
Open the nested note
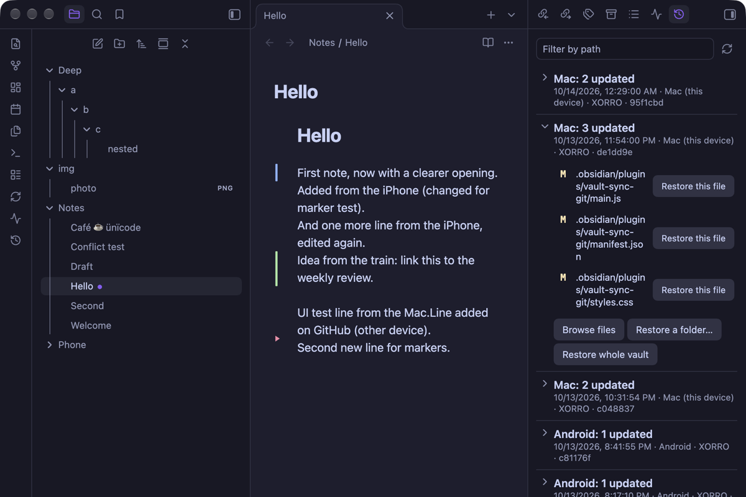[x=122, y=149]
